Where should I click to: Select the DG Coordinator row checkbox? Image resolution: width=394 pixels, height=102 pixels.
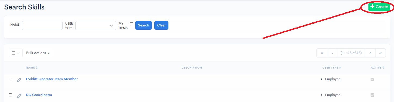(10, 95)
